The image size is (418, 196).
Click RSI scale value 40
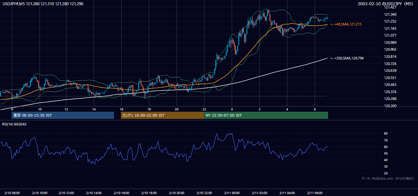(x=386, y=160)
